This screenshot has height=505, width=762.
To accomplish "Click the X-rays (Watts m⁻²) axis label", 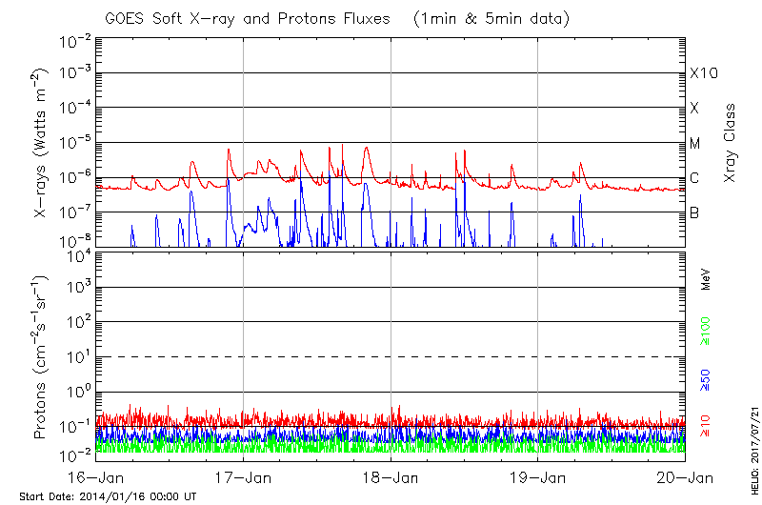I will [x=42, y=143].
